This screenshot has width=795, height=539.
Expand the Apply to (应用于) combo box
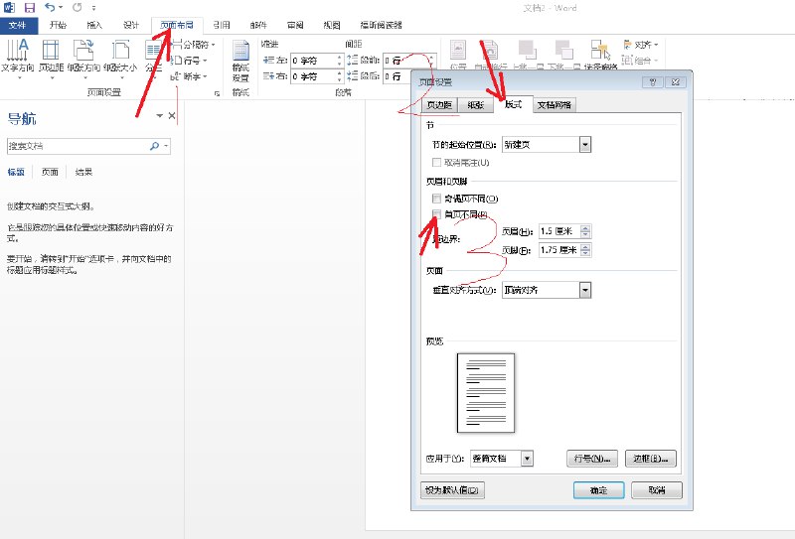click(x=528, y=459)
